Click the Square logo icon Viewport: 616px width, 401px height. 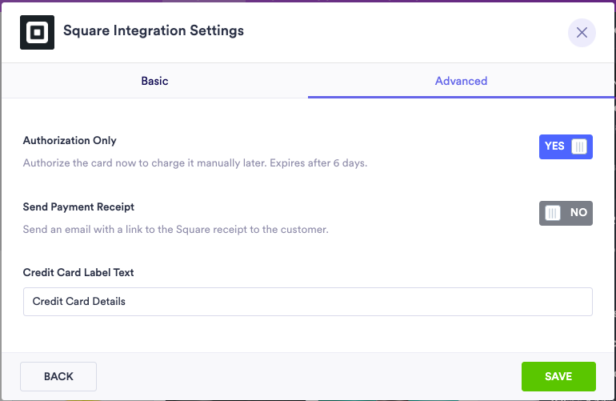[x=37, y=32]
